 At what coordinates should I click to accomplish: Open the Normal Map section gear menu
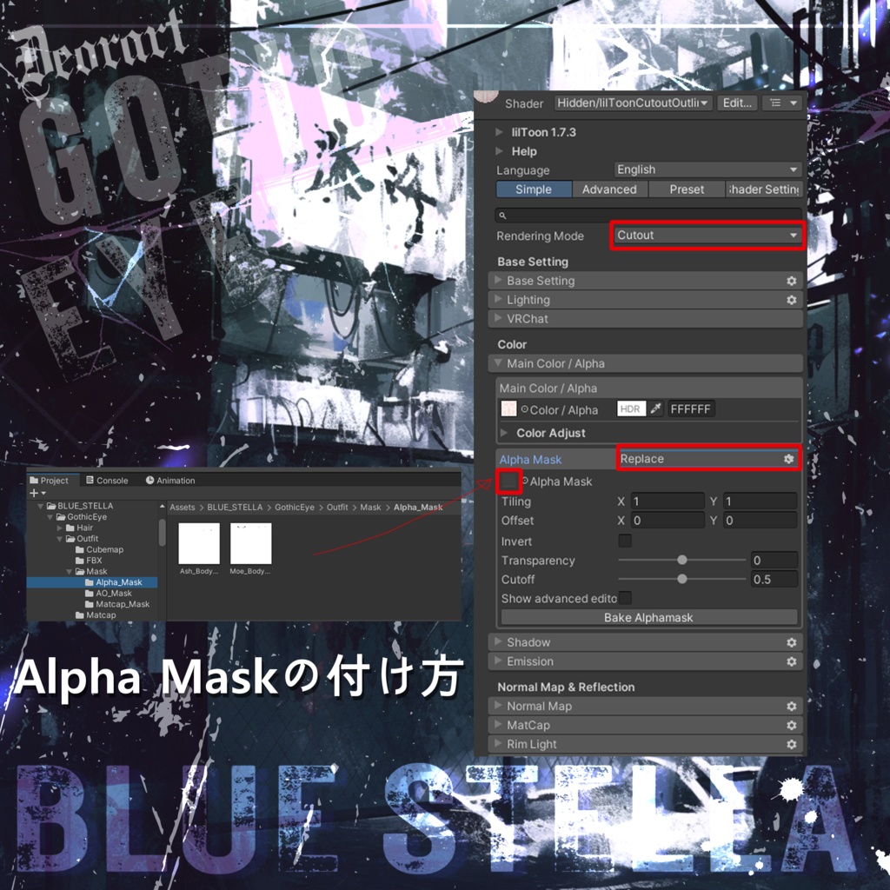point(791,706)
